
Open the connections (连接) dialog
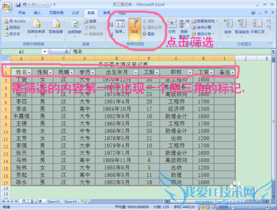pyautogui.click(x=90, y=21)
